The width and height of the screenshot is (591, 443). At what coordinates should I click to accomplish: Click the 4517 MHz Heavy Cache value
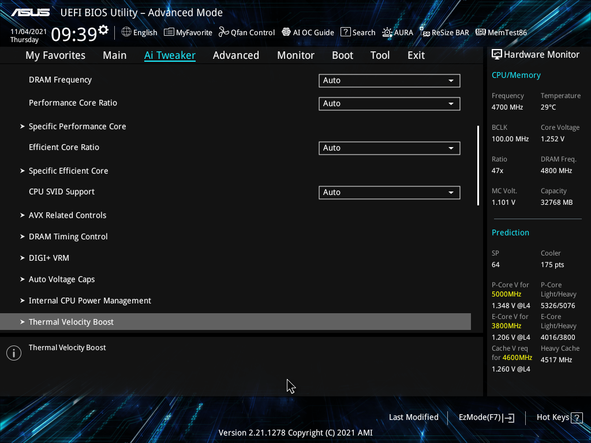click(x=556, y=360)
